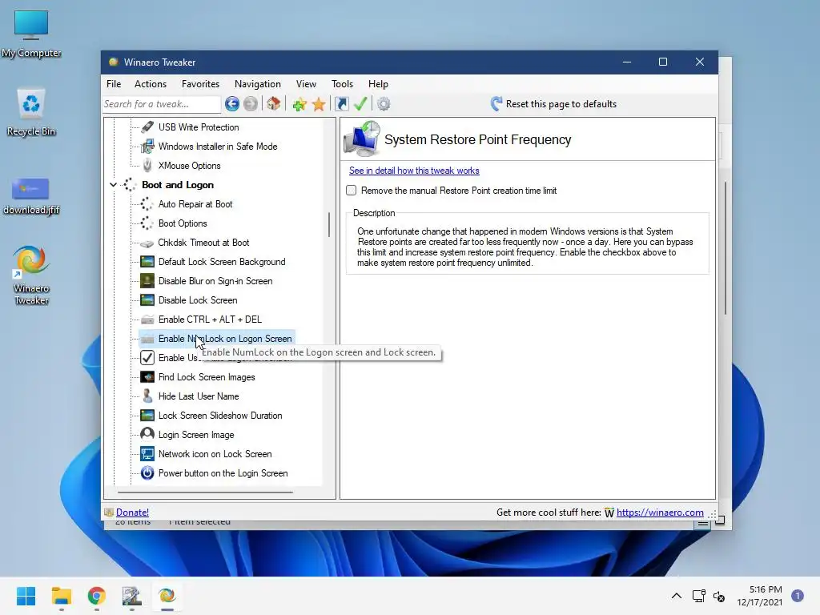The width and height of the screenshot is (820, 615).
Task: Click Reset this page to defaults
Action: click(x=553, y=103)
